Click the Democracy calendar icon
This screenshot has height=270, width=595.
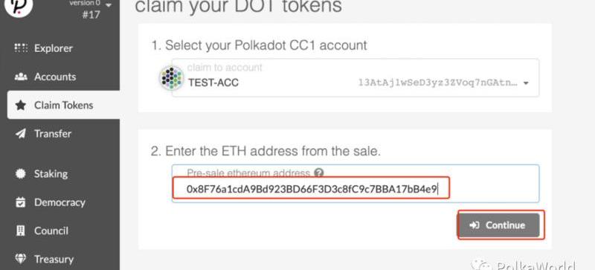[21, 202]
